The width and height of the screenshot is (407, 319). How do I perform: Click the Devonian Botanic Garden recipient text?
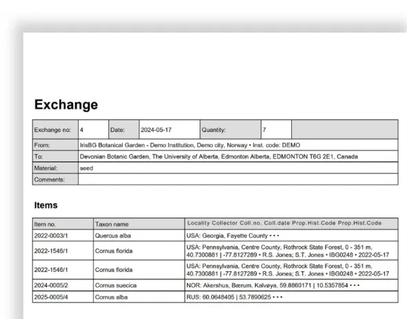coord(219,156)
